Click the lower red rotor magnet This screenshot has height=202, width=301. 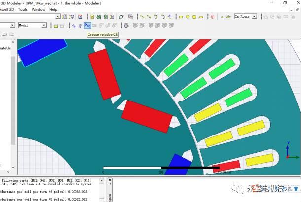click(147, 116)
